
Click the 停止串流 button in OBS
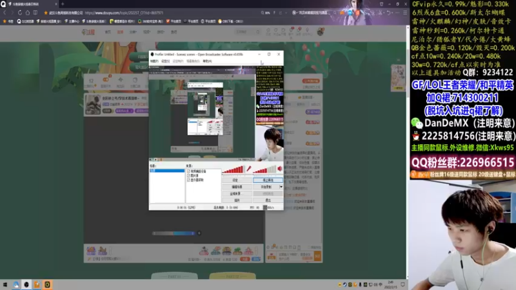click(x=268, y=180)
